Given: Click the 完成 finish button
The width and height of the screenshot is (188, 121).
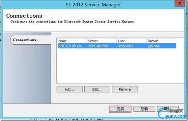Looking at the screenshot, I should point(120,109).
